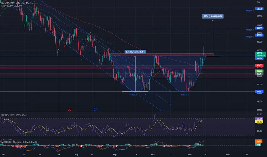
Task: Open the ZAC currency selector
Action: 258,2
